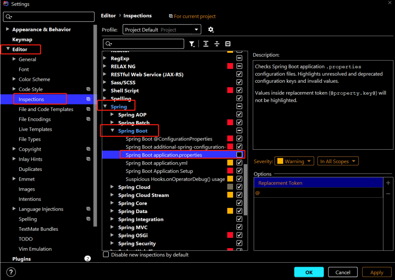Click the inspections search field

point(143,44)
